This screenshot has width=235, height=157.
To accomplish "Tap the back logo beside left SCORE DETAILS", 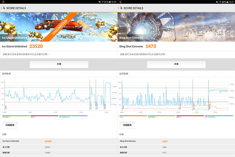I will pyautogui.click(x=3, y=8).
